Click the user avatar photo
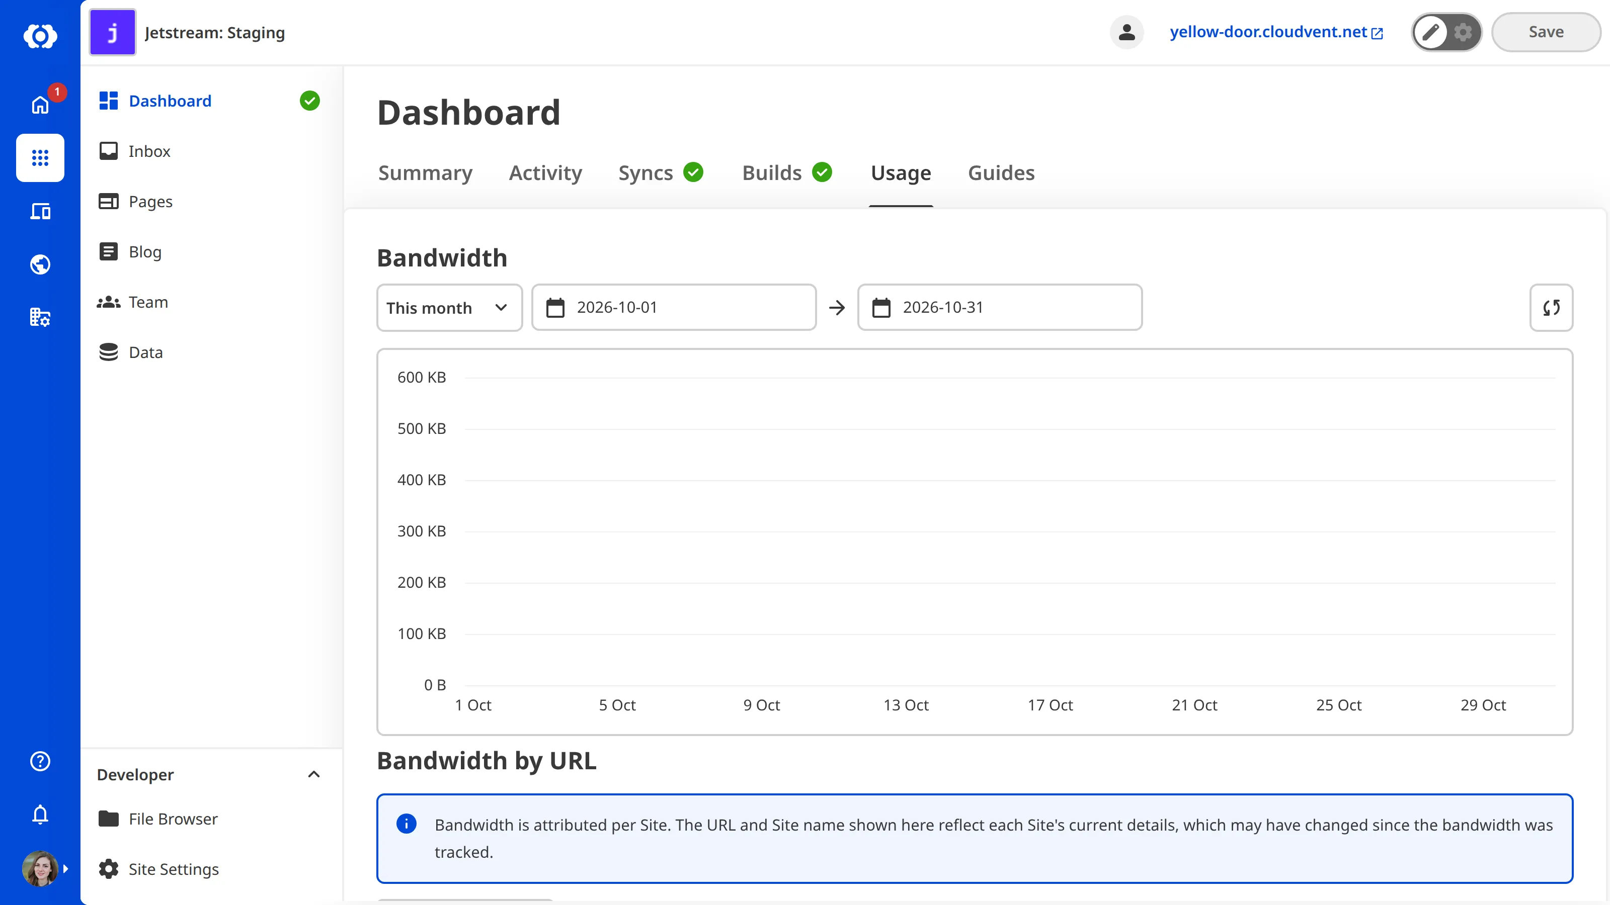1610x905 pixels. click(x=40, y=868)
